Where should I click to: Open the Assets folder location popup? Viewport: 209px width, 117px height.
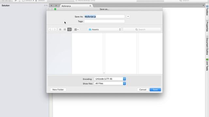[105, 30]
